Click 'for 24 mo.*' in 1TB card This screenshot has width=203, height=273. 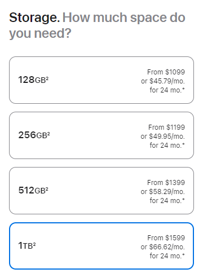click(x=167, y=256)
